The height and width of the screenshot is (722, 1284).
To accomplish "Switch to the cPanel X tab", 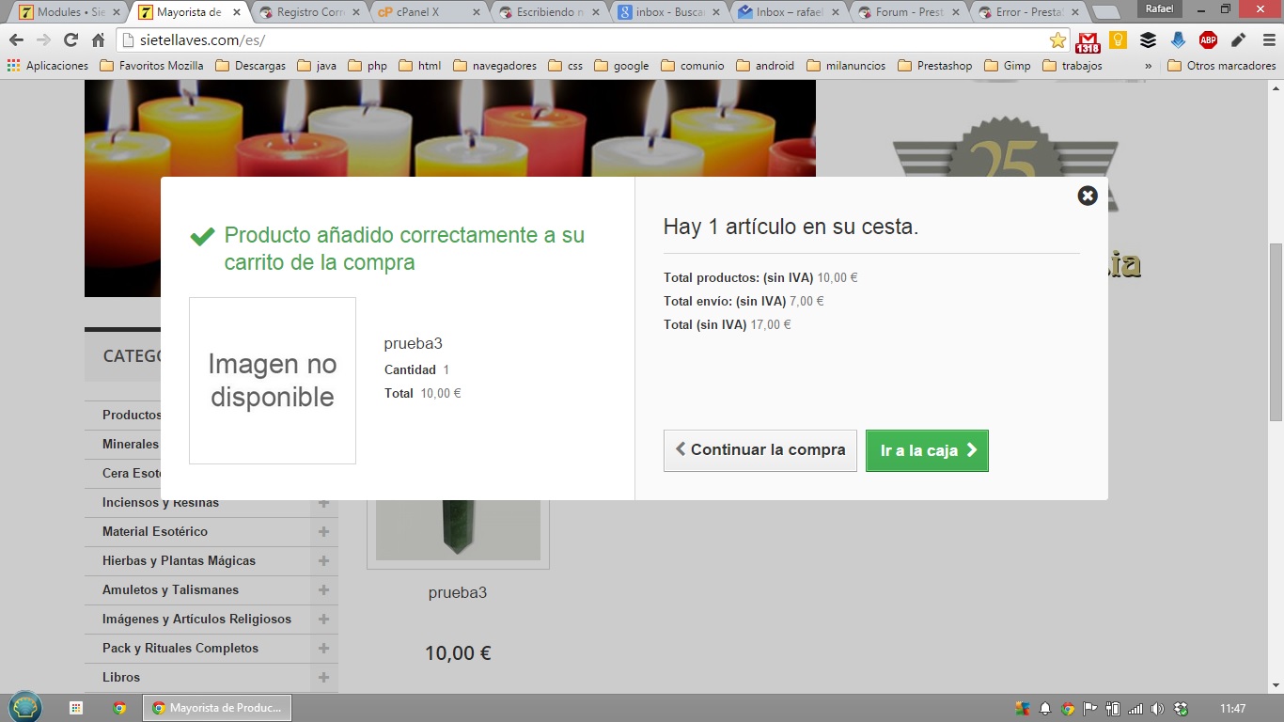I will point(426,12).
